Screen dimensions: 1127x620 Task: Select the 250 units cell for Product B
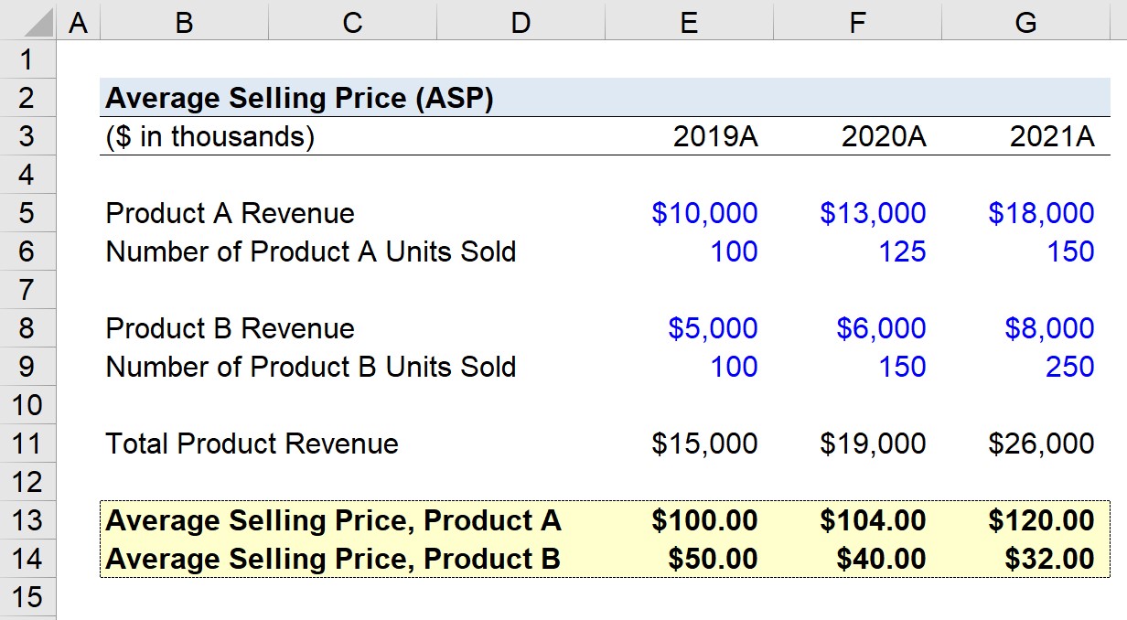tap(1025, 367)
